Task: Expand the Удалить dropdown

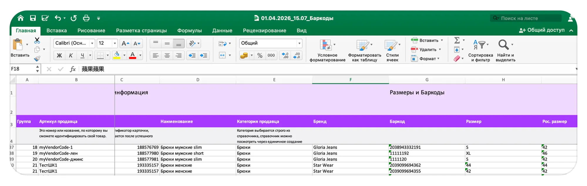Action: pyautogui.click(x=440, y=49)
